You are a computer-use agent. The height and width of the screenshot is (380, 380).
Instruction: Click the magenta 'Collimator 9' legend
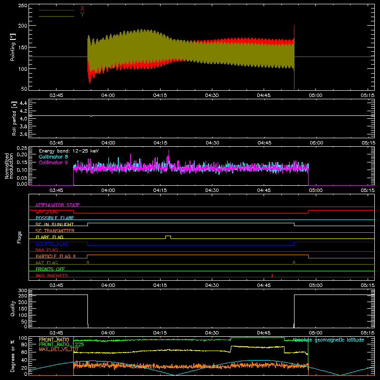pyautogui.click(x=53, y=162)
